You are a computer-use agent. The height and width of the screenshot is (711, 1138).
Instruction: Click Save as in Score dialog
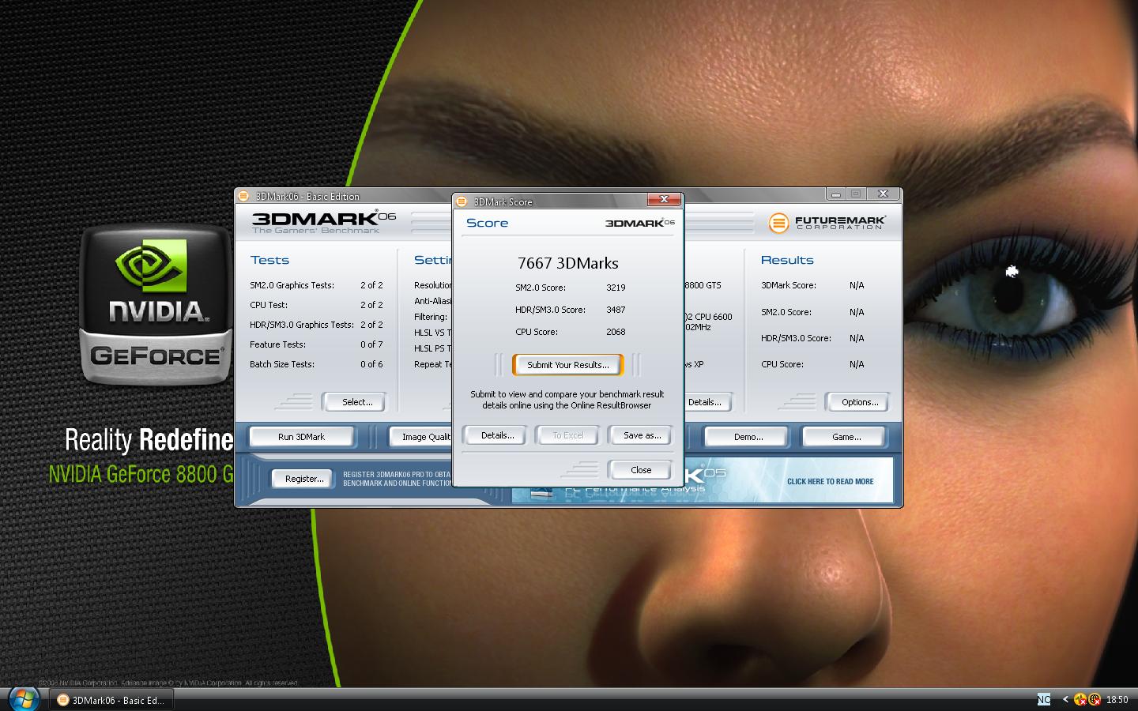click(642, 435)
